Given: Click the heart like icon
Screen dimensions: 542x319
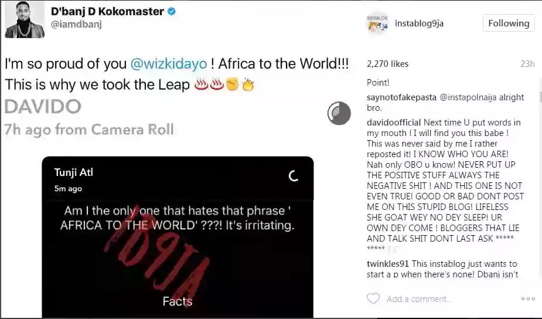Looking at the screenshot, I should (x=373, y=299).
